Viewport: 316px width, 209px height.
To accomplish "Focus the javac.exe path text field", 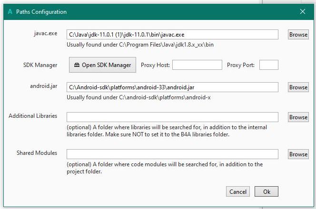I will pyautogui.click(x=172, y=35).
